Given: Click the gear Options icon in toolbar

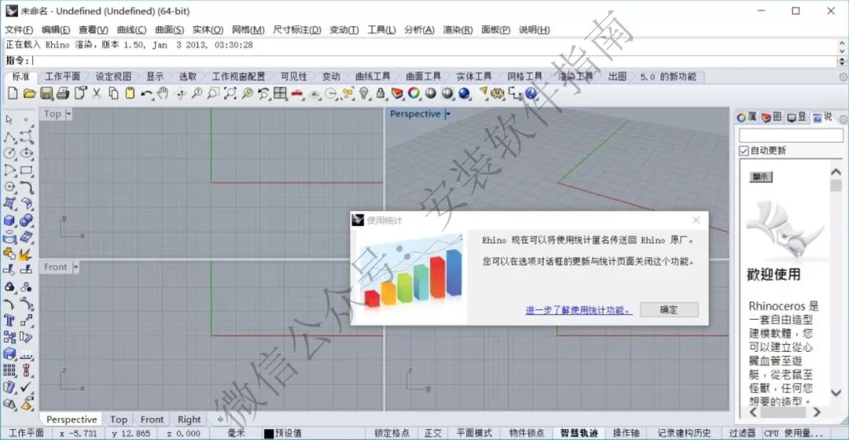Looking at the screenshot, I should tap(498, 93).
